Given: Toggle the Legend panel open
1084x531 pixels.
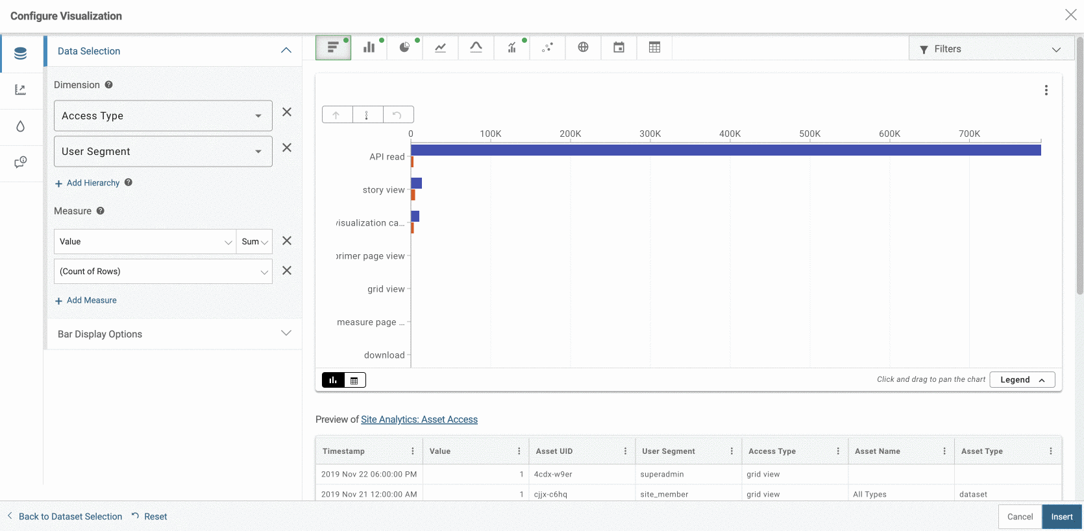Looking at the screenshot, I should click(1022, 380).
